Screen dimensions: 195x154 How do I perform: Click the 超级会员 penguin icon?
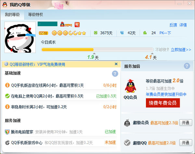point(127,123)
